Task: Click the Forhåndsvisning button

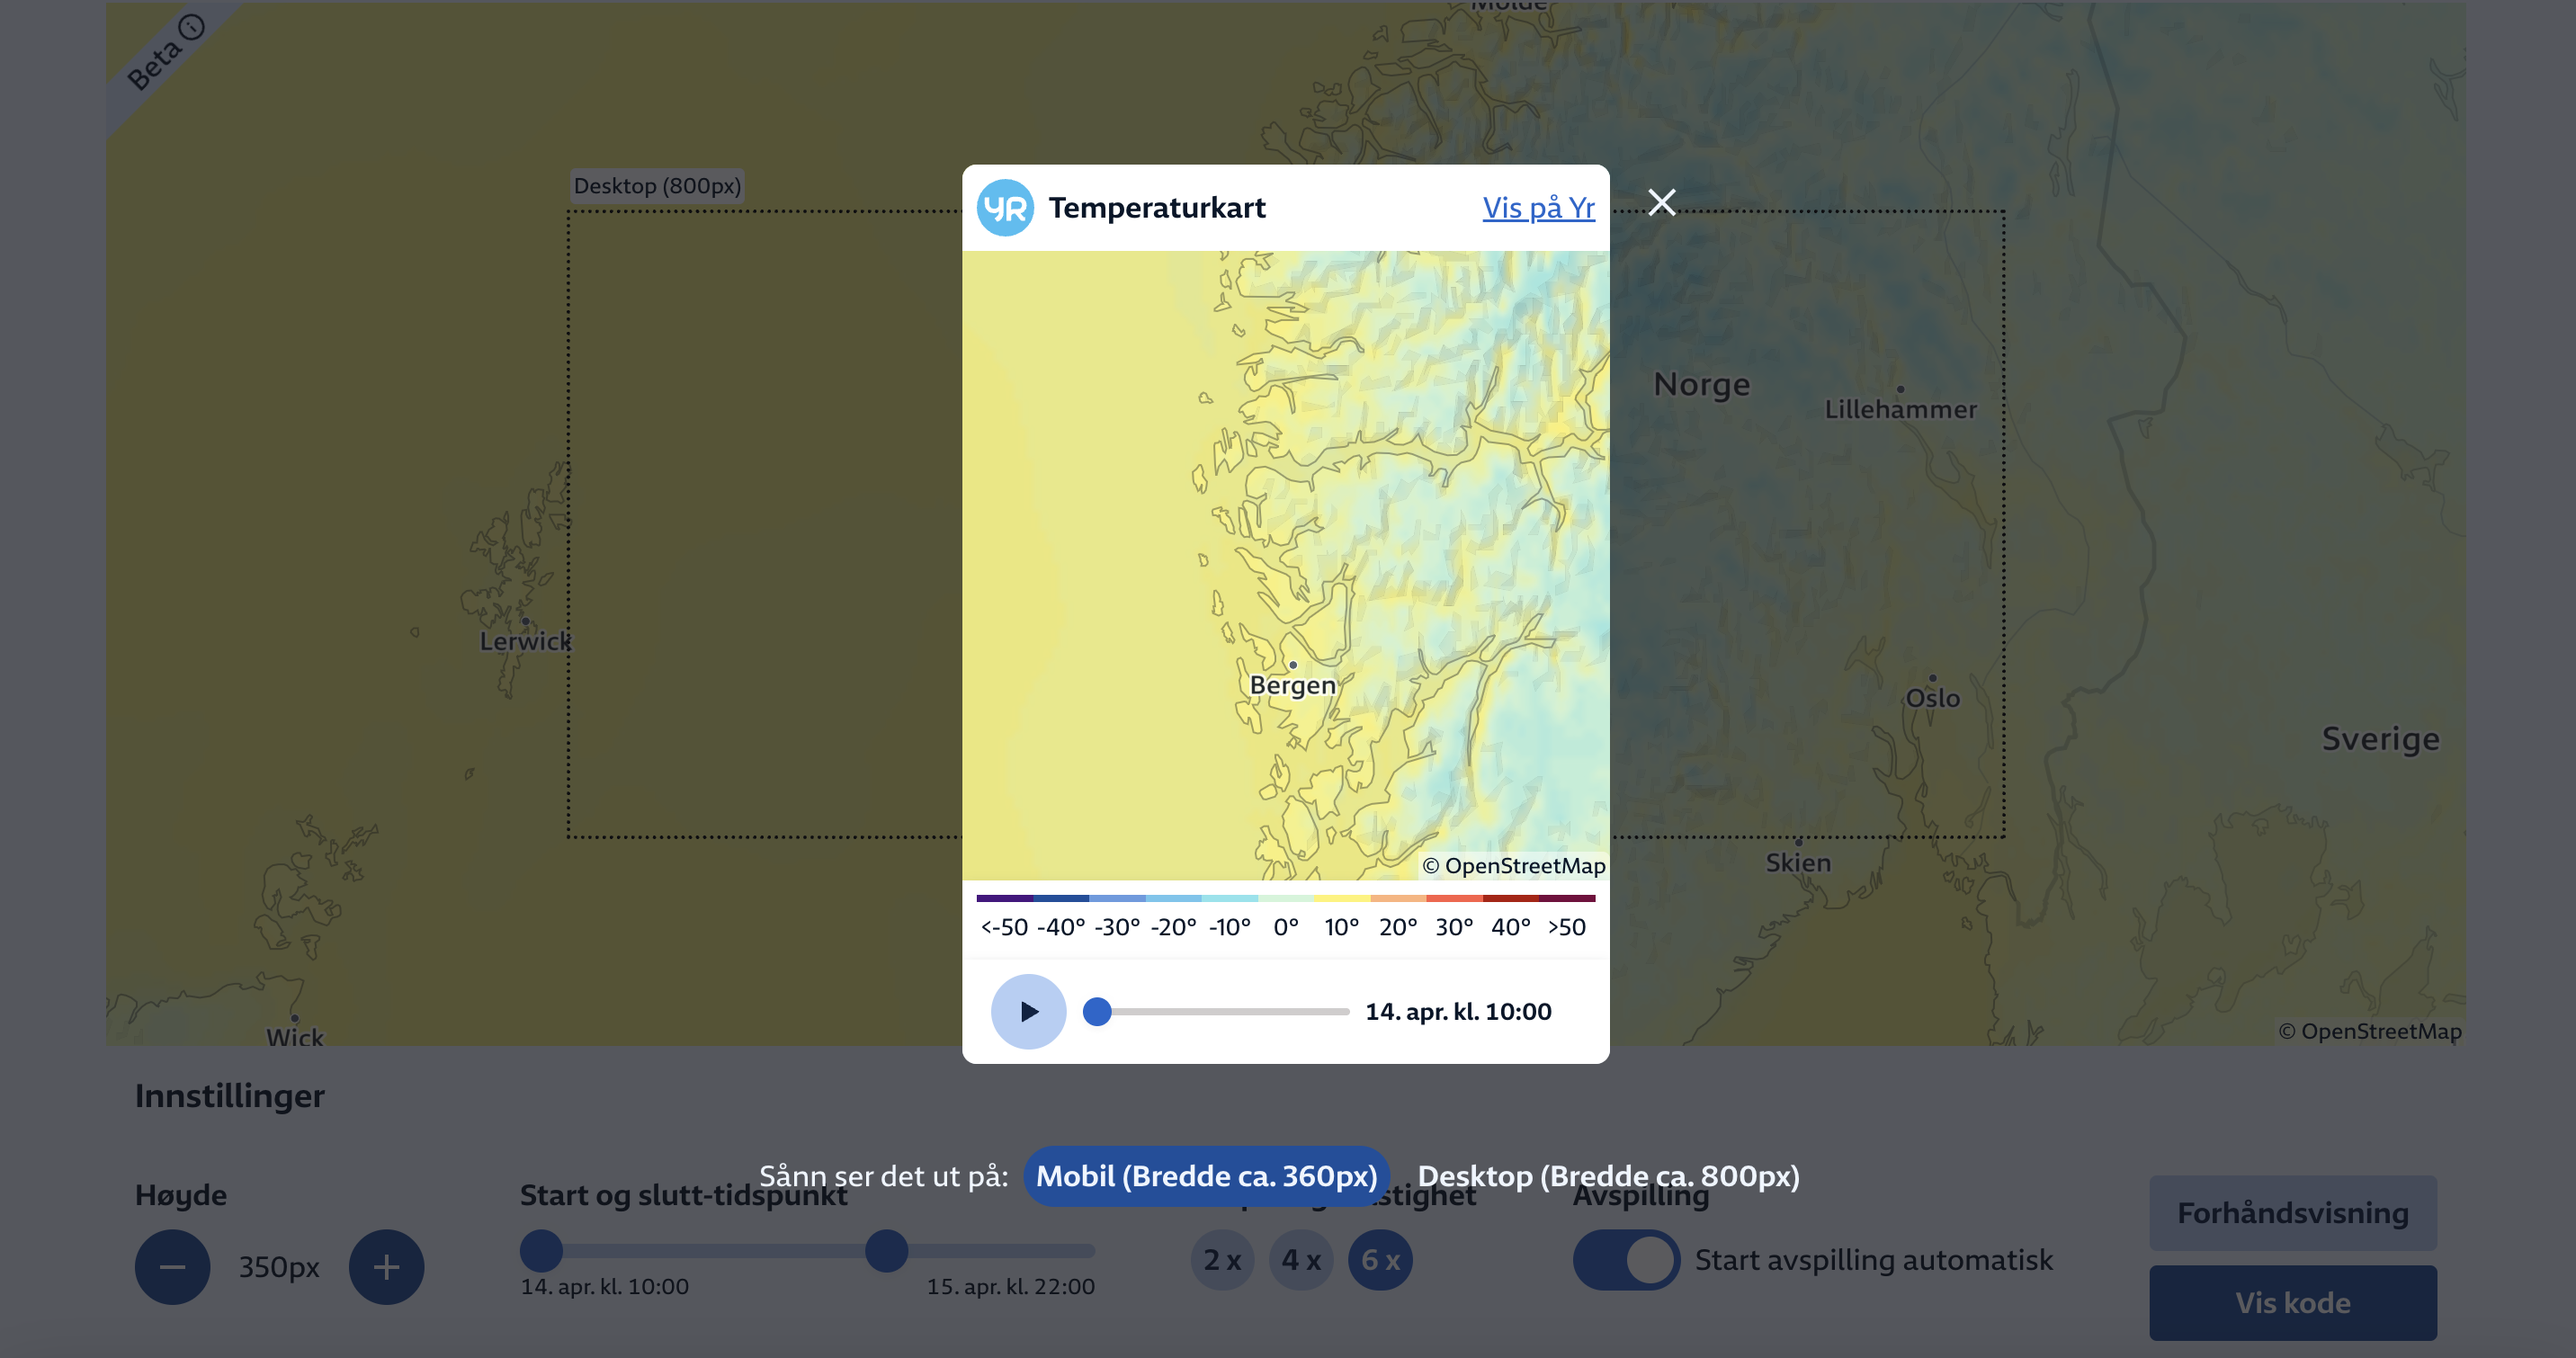Action: tap(2293, 1213)
